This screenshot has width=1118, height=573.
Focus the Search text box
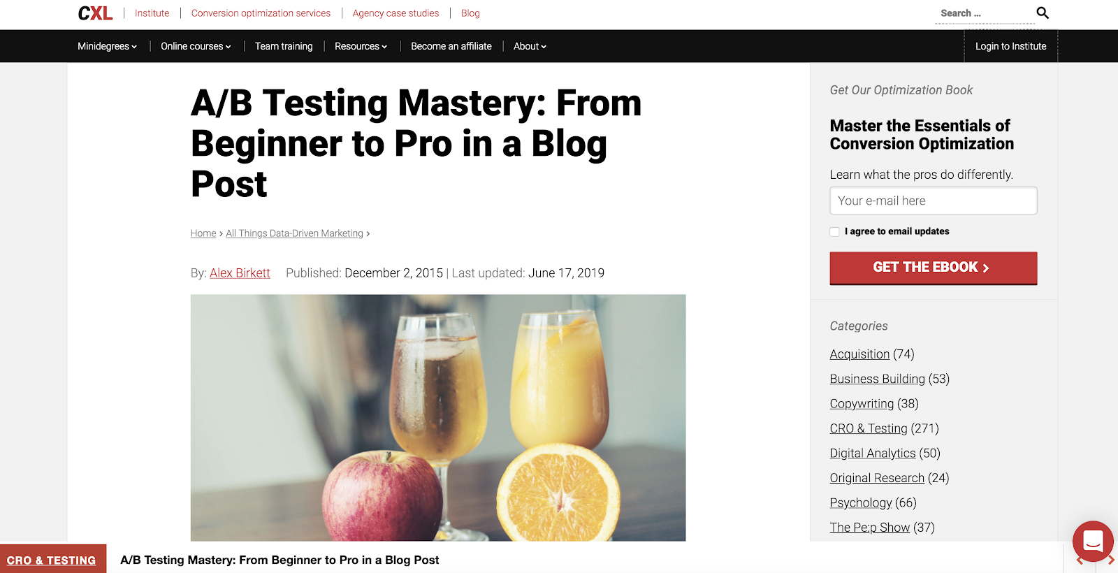point(984,13)
